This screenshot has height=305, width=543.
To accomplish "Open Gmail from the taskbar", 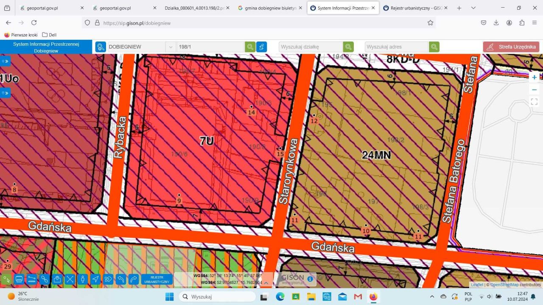I will click(358, 297).
